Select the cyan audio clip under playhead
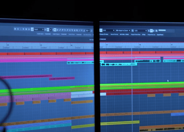This screenshot has height=132, width=184. (119, 65)
